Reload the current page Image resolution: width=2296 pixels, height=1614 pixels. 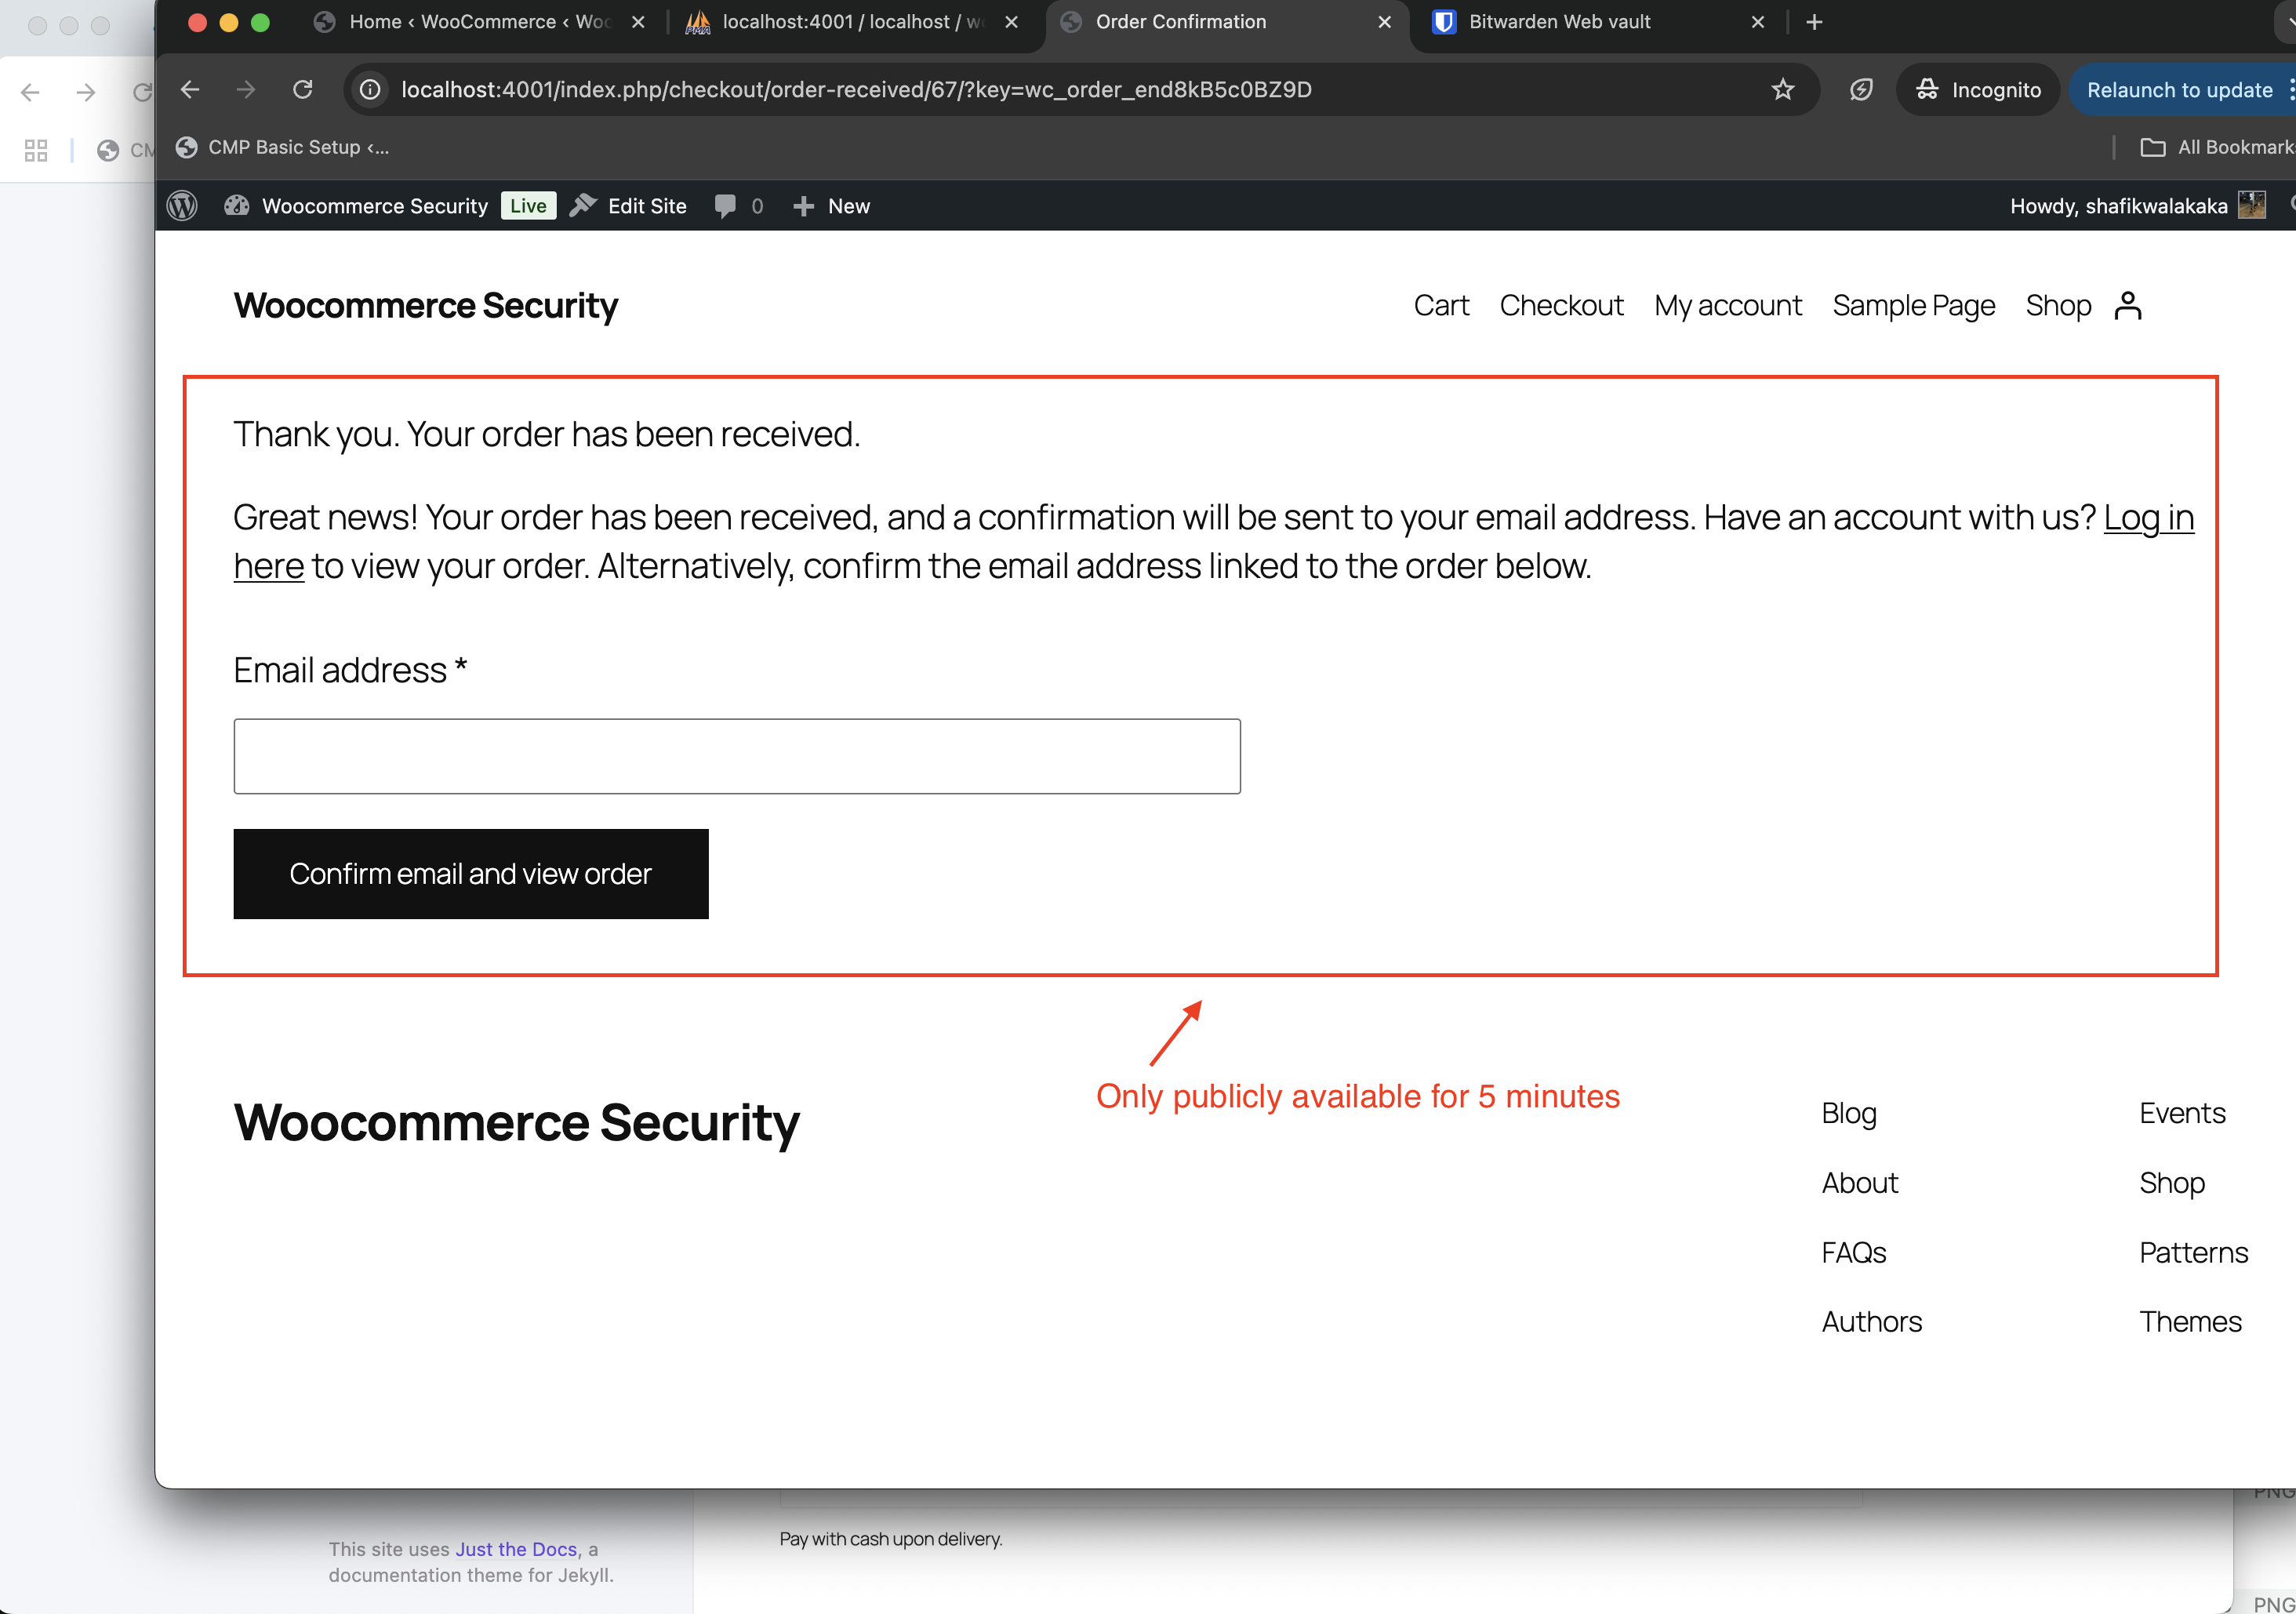pyautogui.click(x=302, y=89)
